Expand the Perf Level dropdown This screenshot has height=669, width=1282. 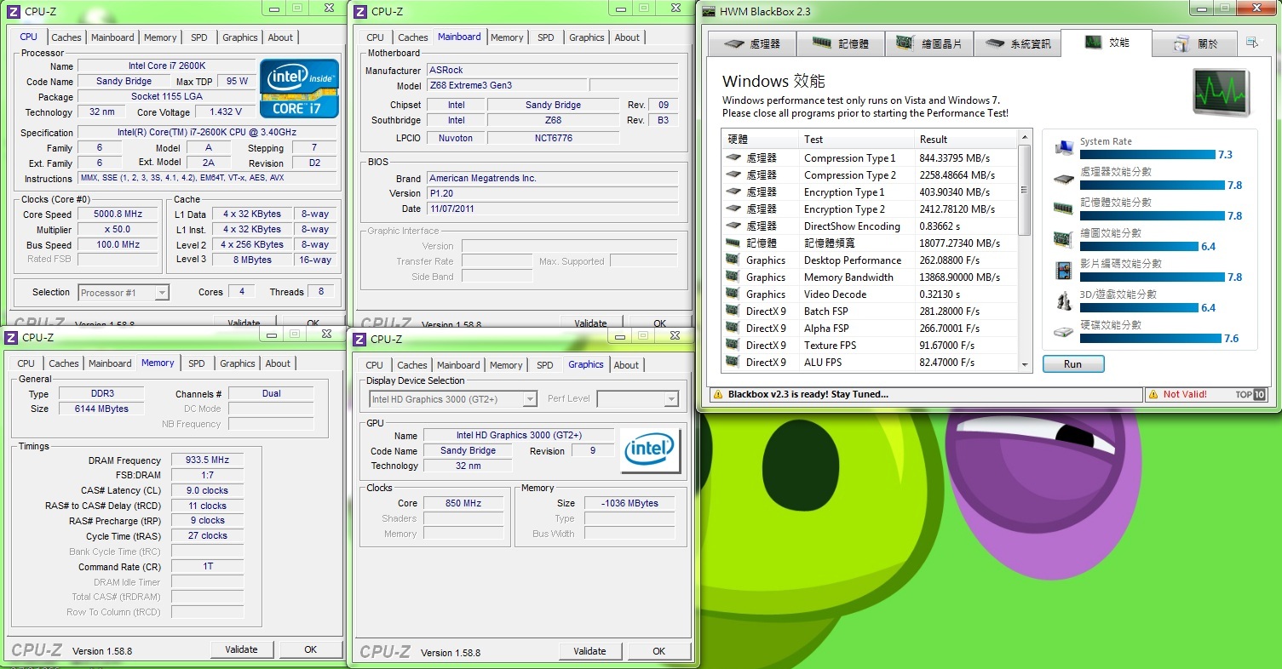637,399
